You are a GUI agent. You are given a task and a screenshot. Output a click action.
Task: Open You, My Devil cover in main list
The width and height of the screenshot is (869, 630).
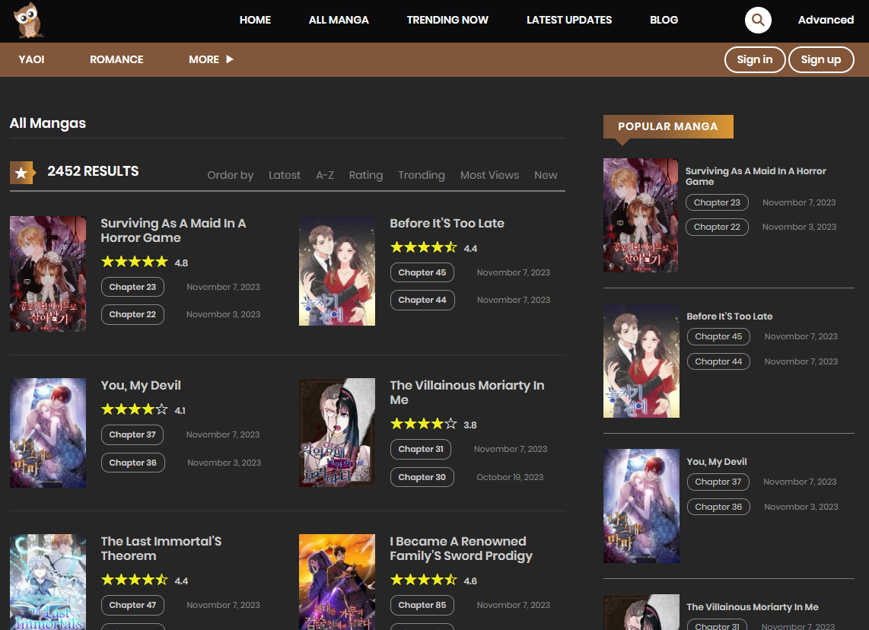(x=48, y=433)
